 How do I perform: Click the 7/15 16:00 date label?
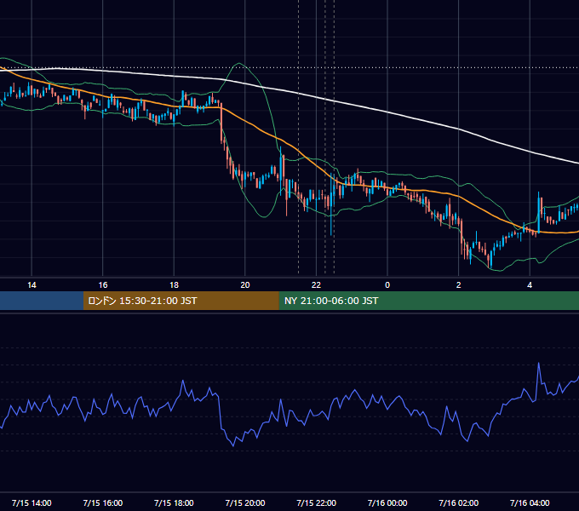[103, 502]
